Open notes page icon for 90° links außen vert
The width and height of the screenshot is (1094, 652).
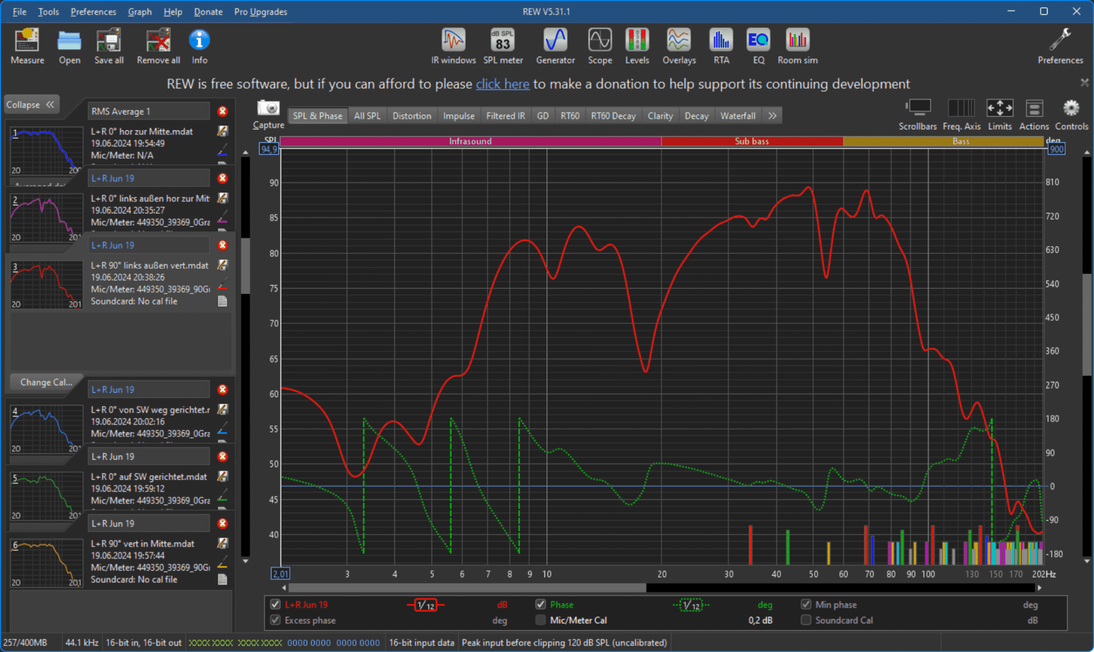coord(223,301)
